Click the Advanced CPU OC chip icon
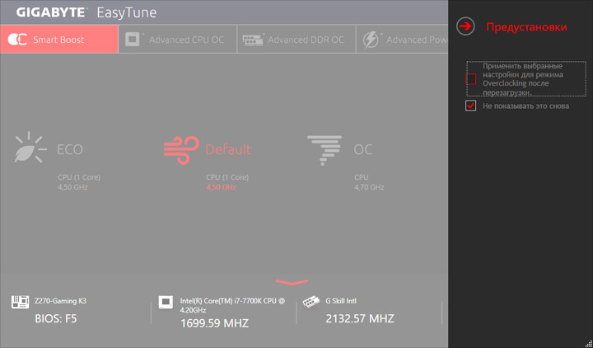This screenshot has height=348, width=593. click(133, 39)
